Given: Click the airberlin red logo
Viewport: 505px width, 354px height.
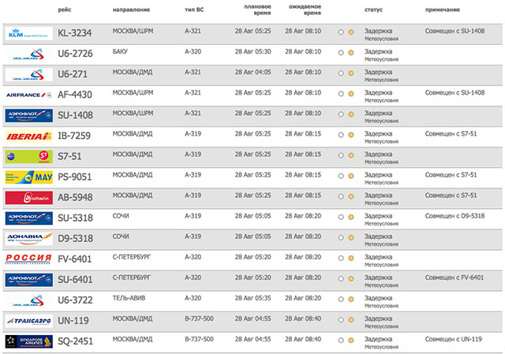Looking at the screenshot, I should coord(28,197).
